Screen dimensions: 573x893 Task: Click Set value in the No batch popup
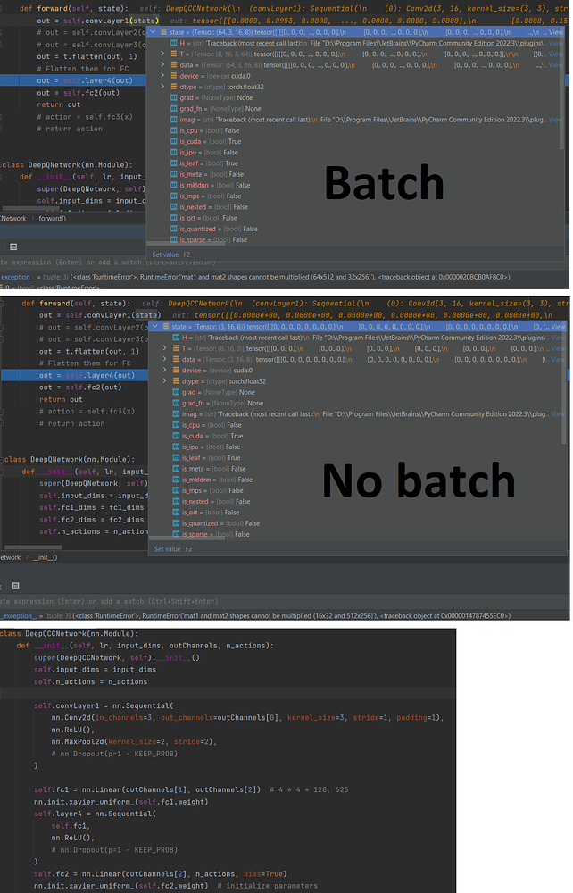(x=168, y=549)
